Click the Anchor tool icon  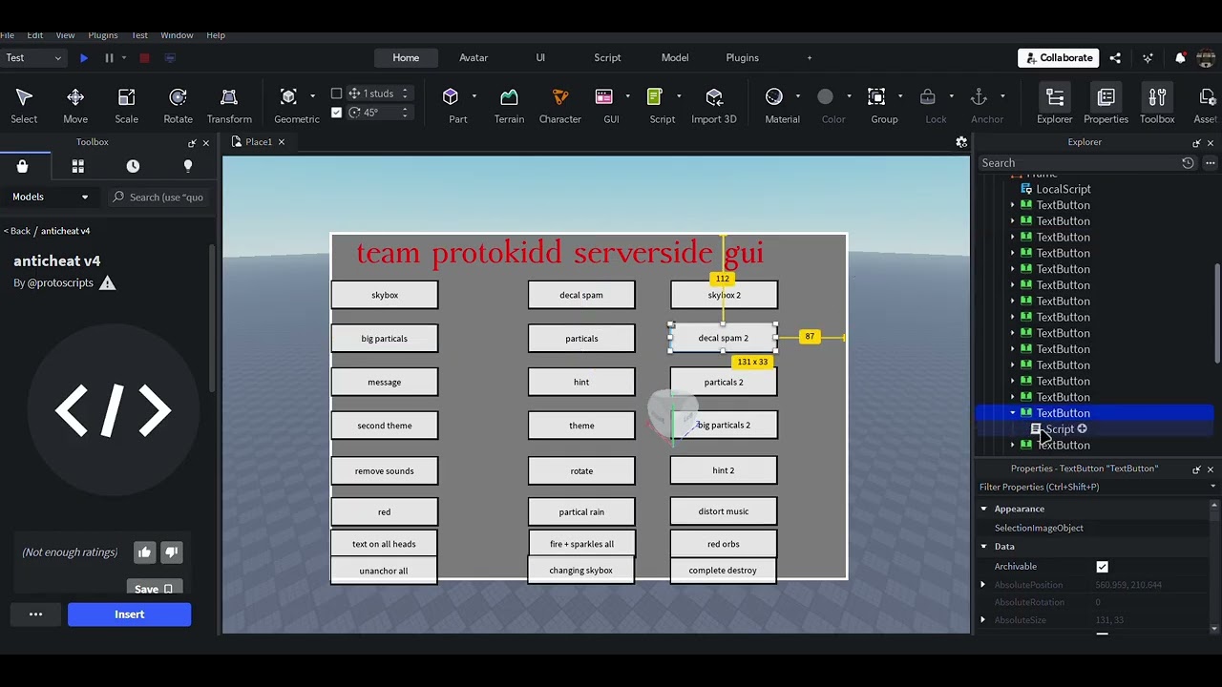pyautogui.click(x=979, y=97)
